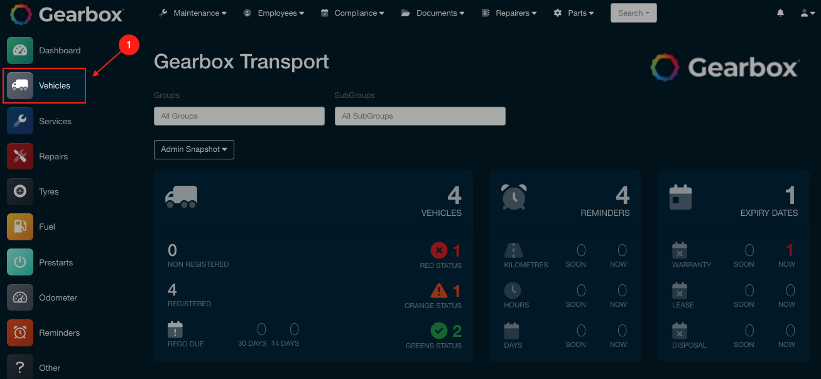
Task: Click the large Gearbox logo on the right
Action: pyautogui.click(x=725, y=67)
